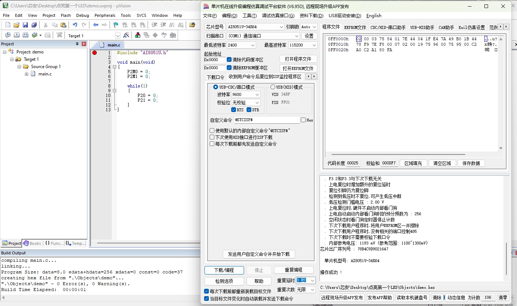Click the LOAD download to flash icon
This screenshot has height=306, width=517.
pyautogui.click(x=59, y=35)
